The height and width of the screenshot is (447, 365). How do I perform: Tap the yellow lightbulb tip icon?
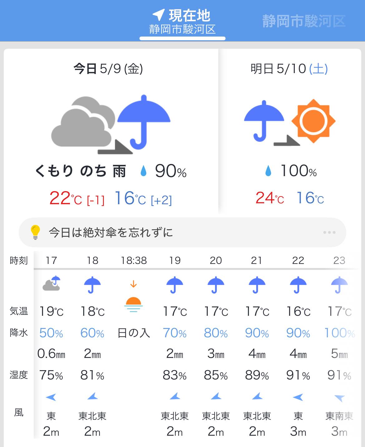coord(35,232)
